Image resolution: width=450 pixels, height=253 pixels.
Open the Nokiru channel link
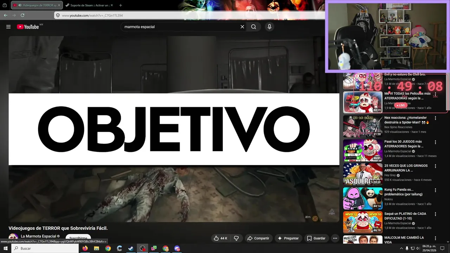pos(388,199)
